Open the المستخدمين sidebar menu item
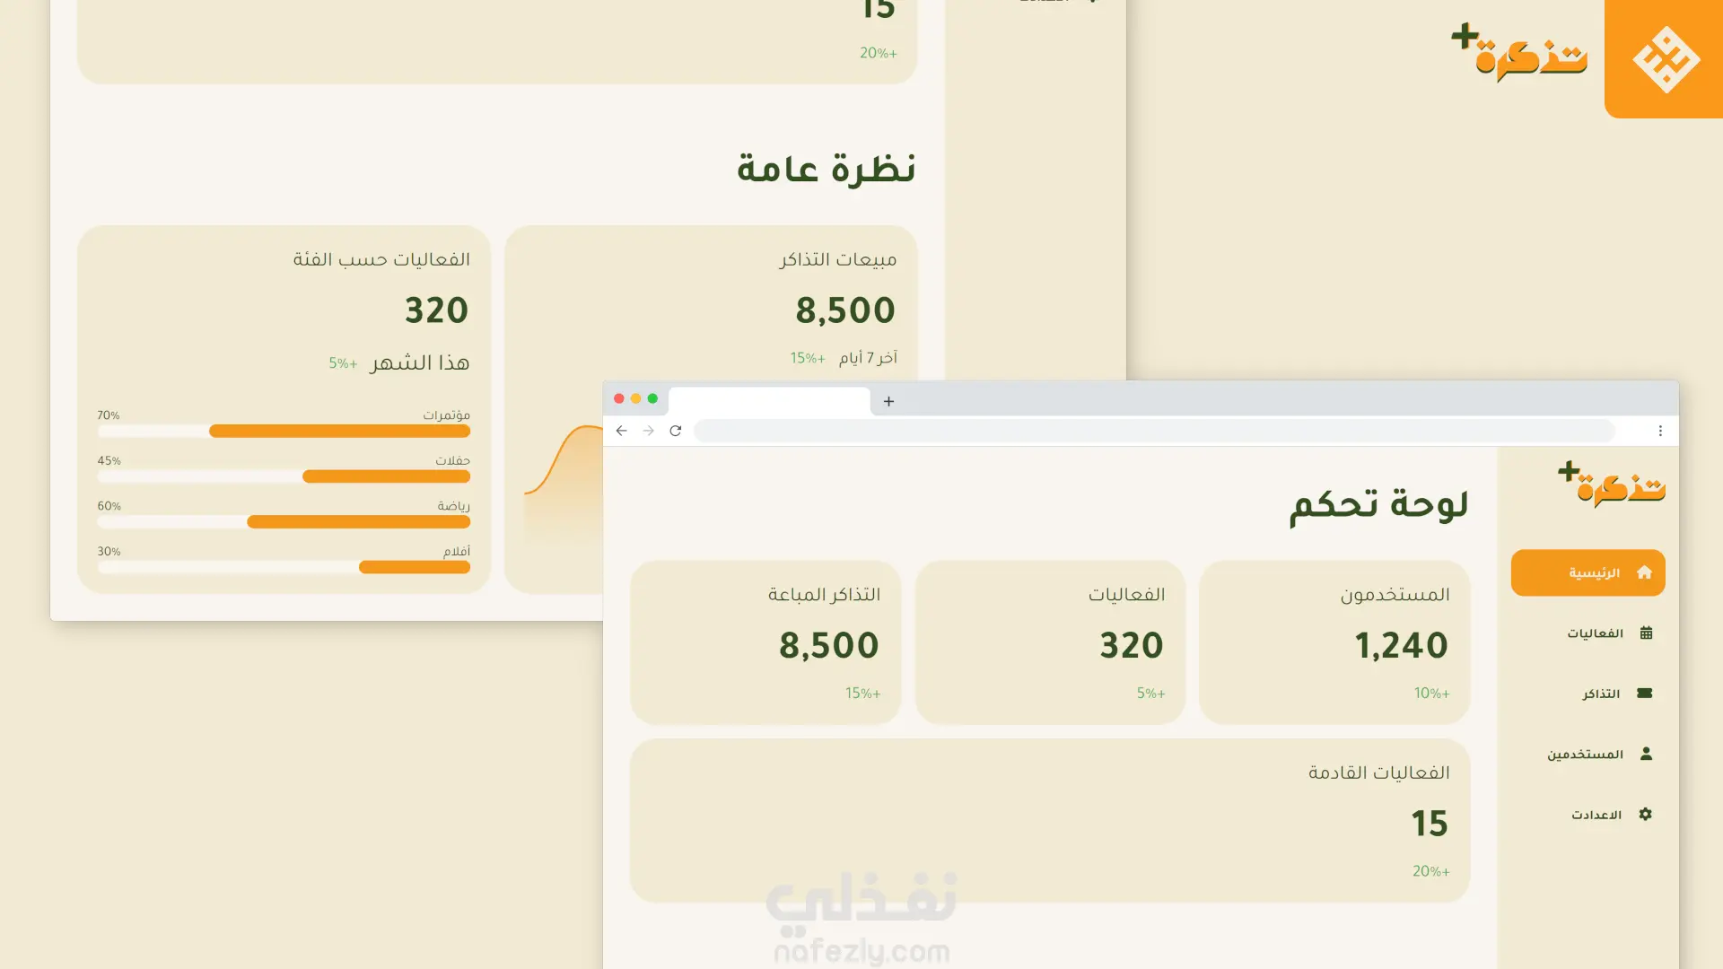The image size is (1723, 969). pos(1586,755)
